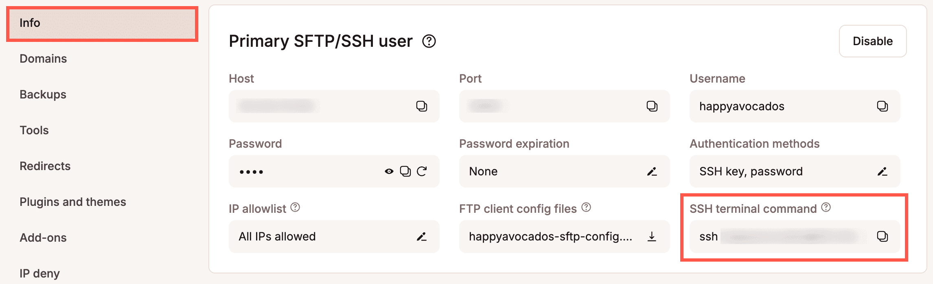Image resolution: width=933 pixels, height=284 pixels.
Task: Edit the password expiration setting
Action: 652,171
